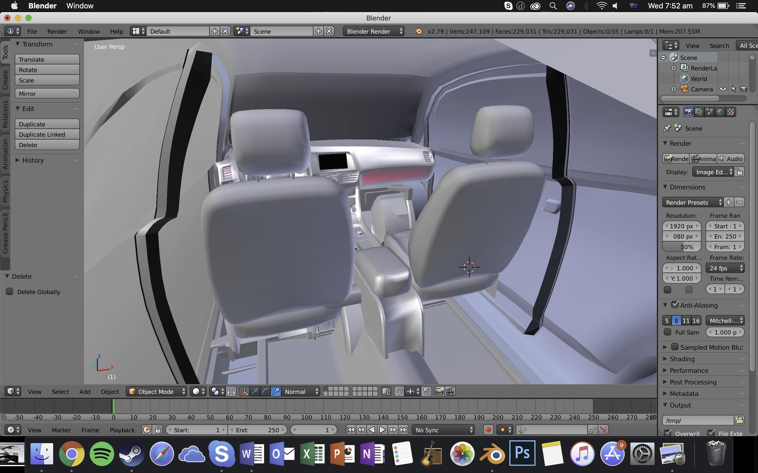
Task: Launch Photoshop from the Dock
Action: click(x=522, y=453)
